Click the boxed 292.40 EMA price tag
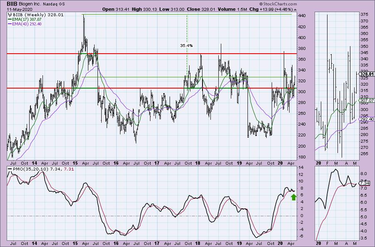 tap(367, 119)
